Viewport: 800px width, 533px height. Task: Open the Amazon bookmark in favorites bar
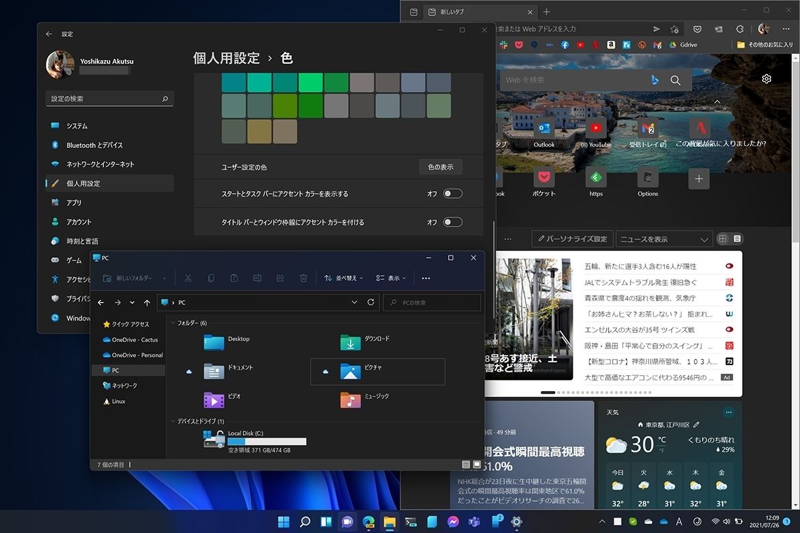coord(611,45)
